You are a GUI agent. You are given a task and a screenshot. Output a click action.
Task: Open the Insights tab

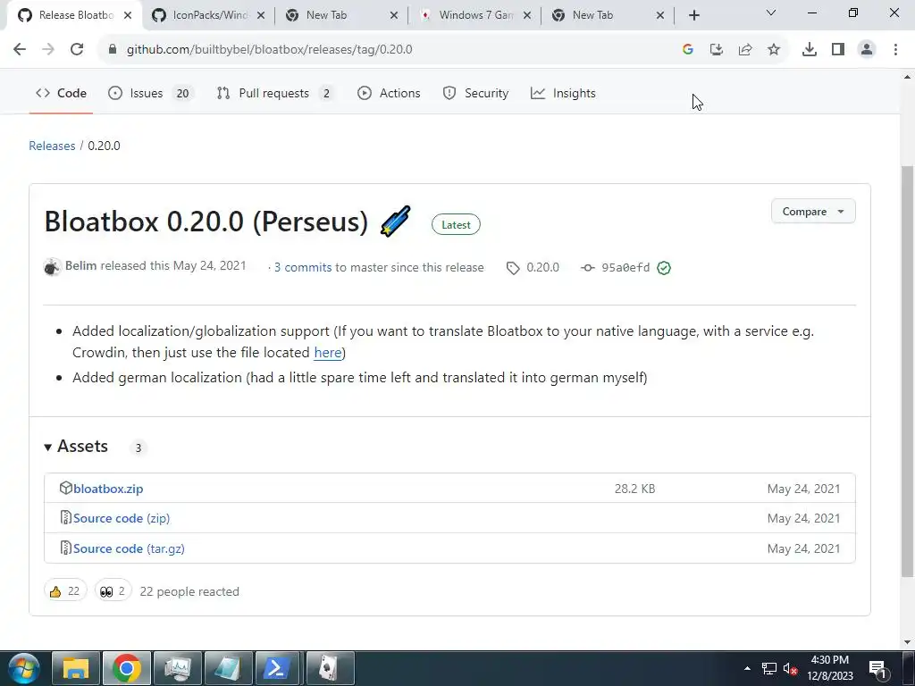pyautogui.click(x=563, y=93)
